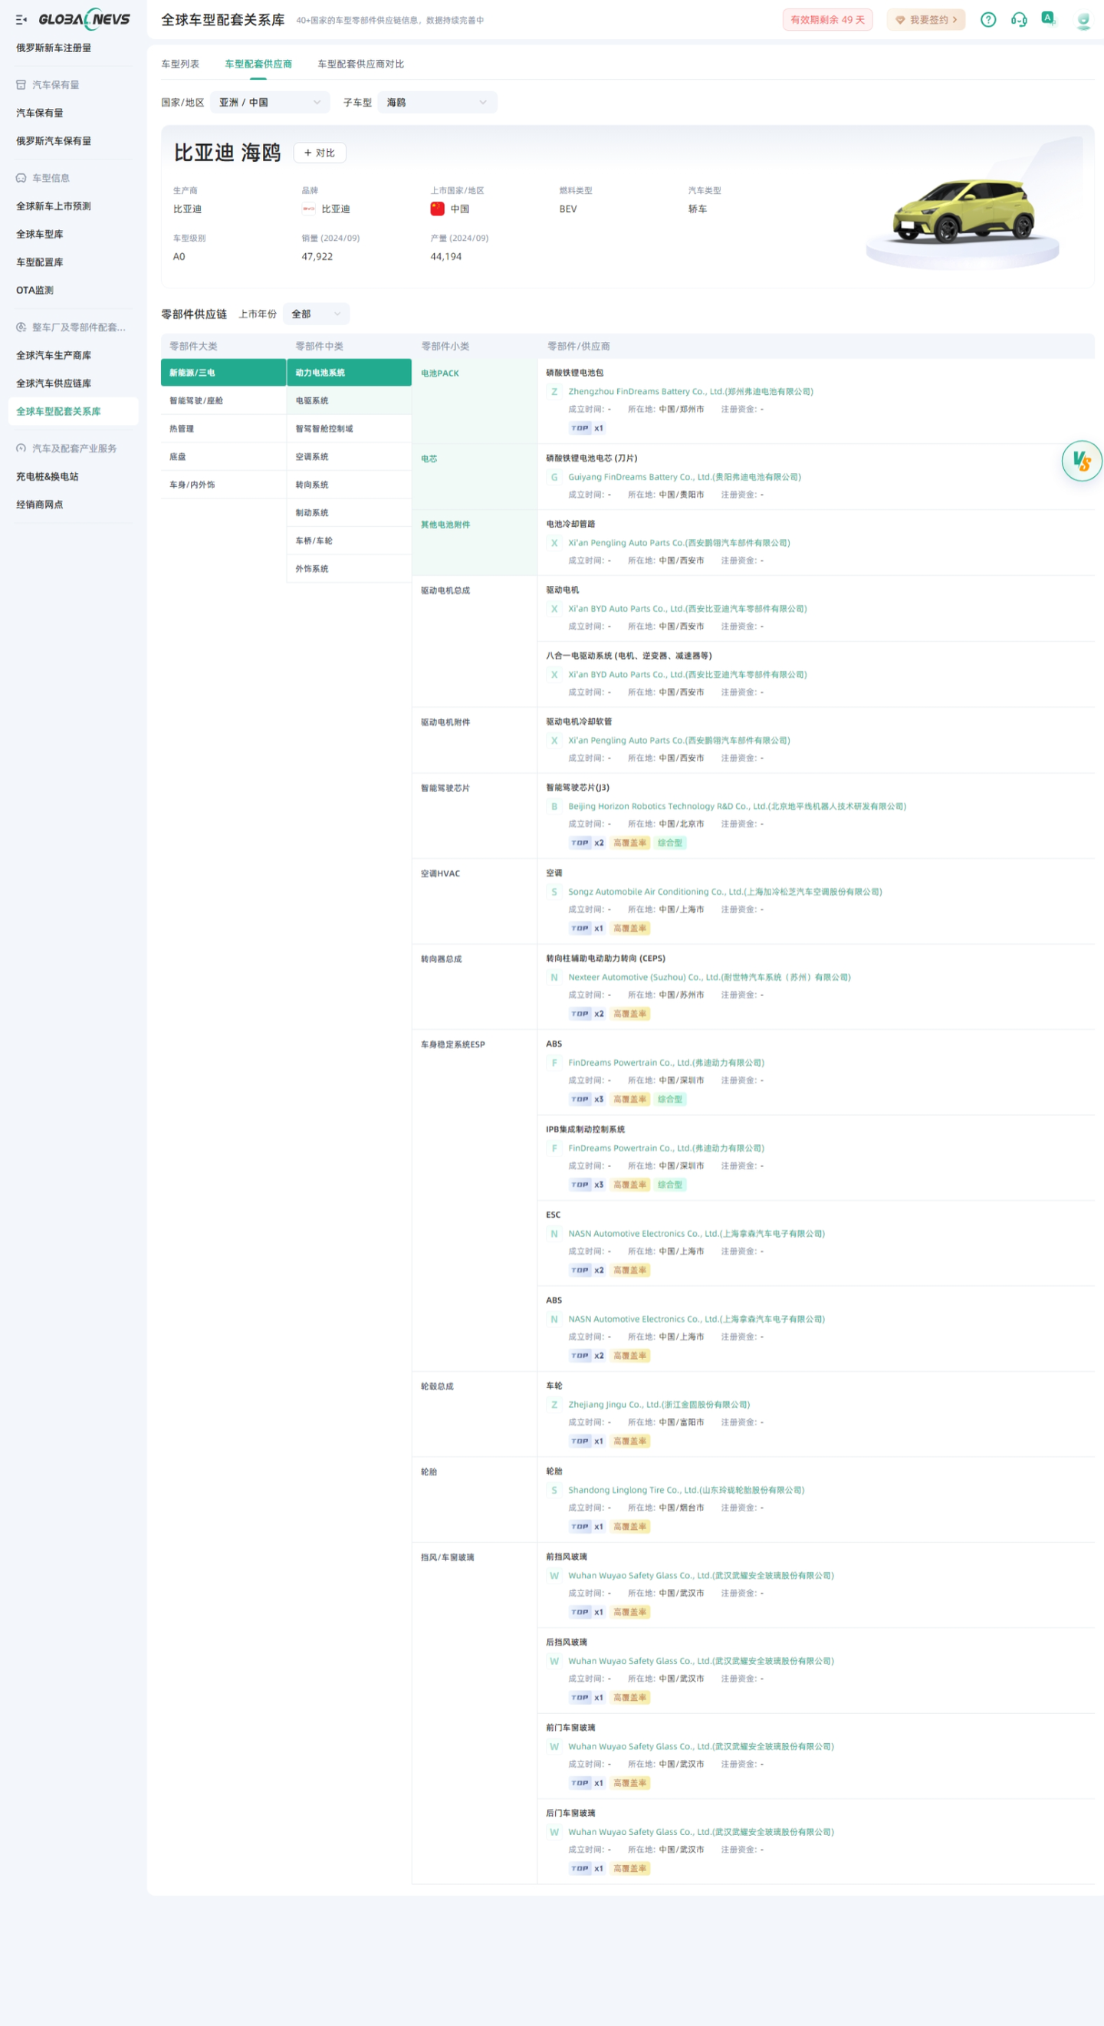Open Nexteer Automotive (Suzhou) supplier link
1104x2026 pixels.
pos(709,978)
